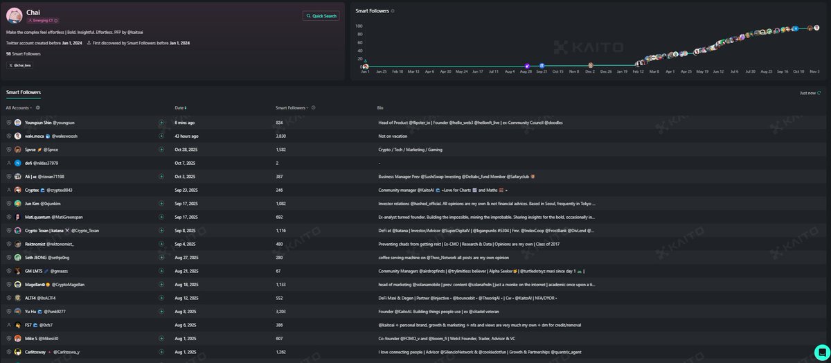Click the green plus icon on Ali @rizwan71198's row
Screen dimensions: 831x363
point(161,177)
